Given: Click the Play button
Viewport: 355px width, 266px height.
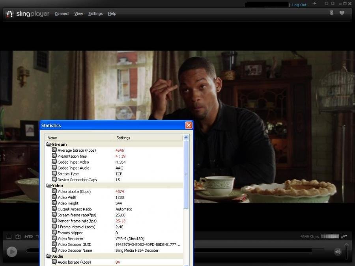Looking at the screenshot, I should [12, 251].
